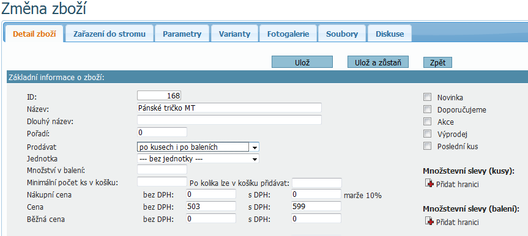Click Běžná cena bez DPH field
The image size is (528, 236).
pyautogui.click(x=211, y=218)
